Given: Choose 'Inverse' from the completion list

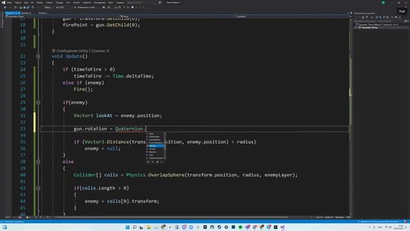Looking at the screenshot, I should (x=152, y=149).
